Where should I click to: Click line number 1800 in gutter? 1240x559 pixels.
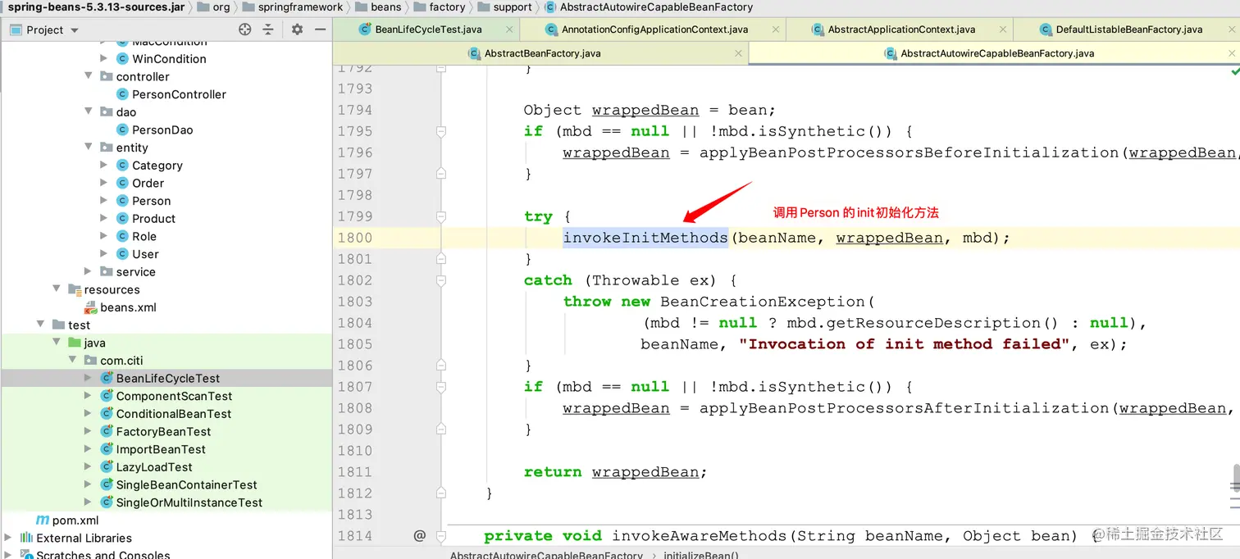[x=354, y=238]
